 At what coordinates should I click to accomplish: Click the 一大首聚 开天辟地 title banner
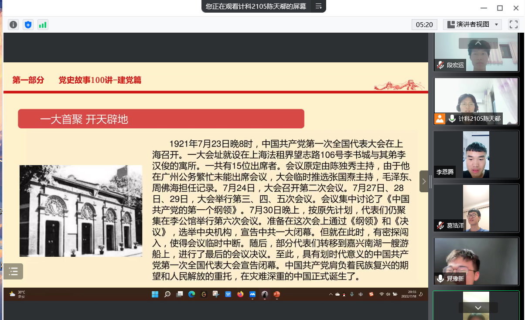pyautogui.click(x=161, y=119)
